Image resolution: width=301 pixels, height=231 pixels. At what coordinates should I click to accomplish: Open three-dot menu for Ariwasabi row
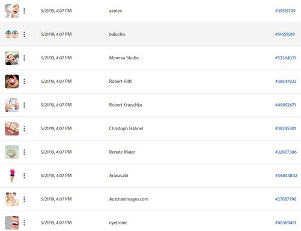(x=24, y=176)
